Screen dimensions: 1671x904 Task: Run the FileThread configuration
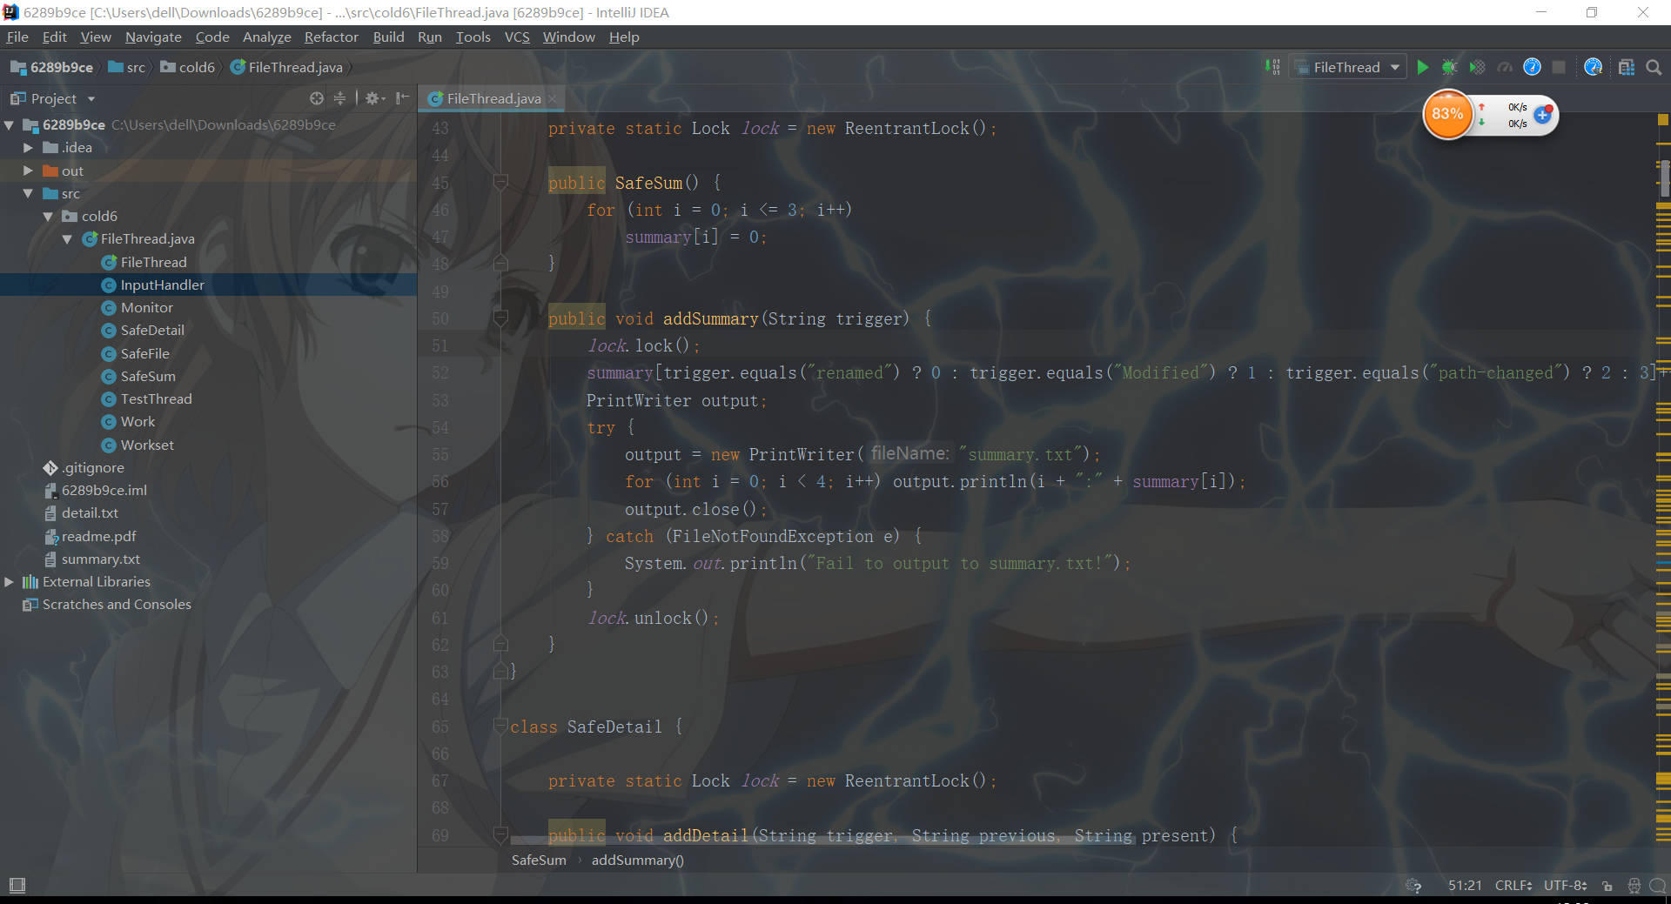(1422, 67)
